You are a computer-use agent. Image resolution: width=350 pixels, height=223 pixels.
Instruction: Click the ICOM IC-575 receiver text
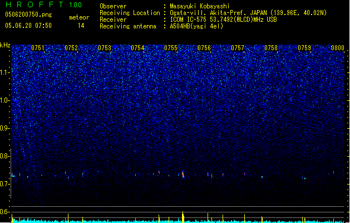point(223,20)
